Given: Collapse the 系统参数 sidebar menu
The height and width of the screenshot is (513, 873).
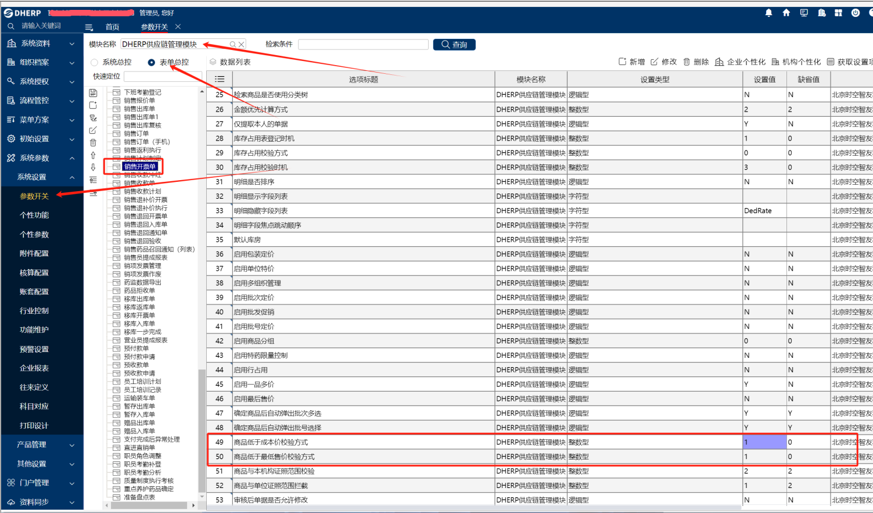Looking at the screenshot, I should tap(41, 158).
